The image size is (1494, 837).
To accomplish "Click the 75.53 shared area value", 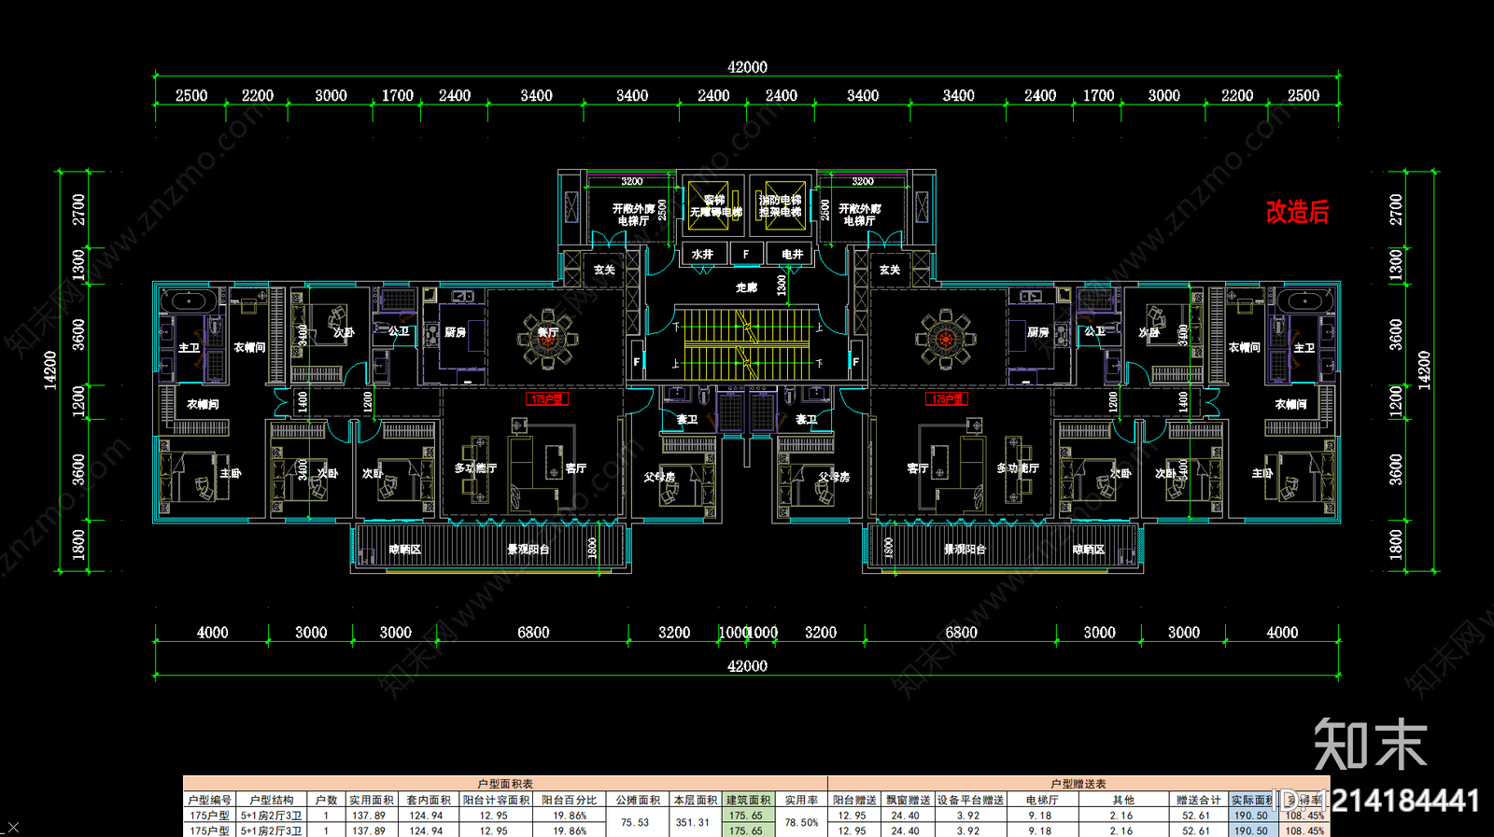I will pos(635,822).
